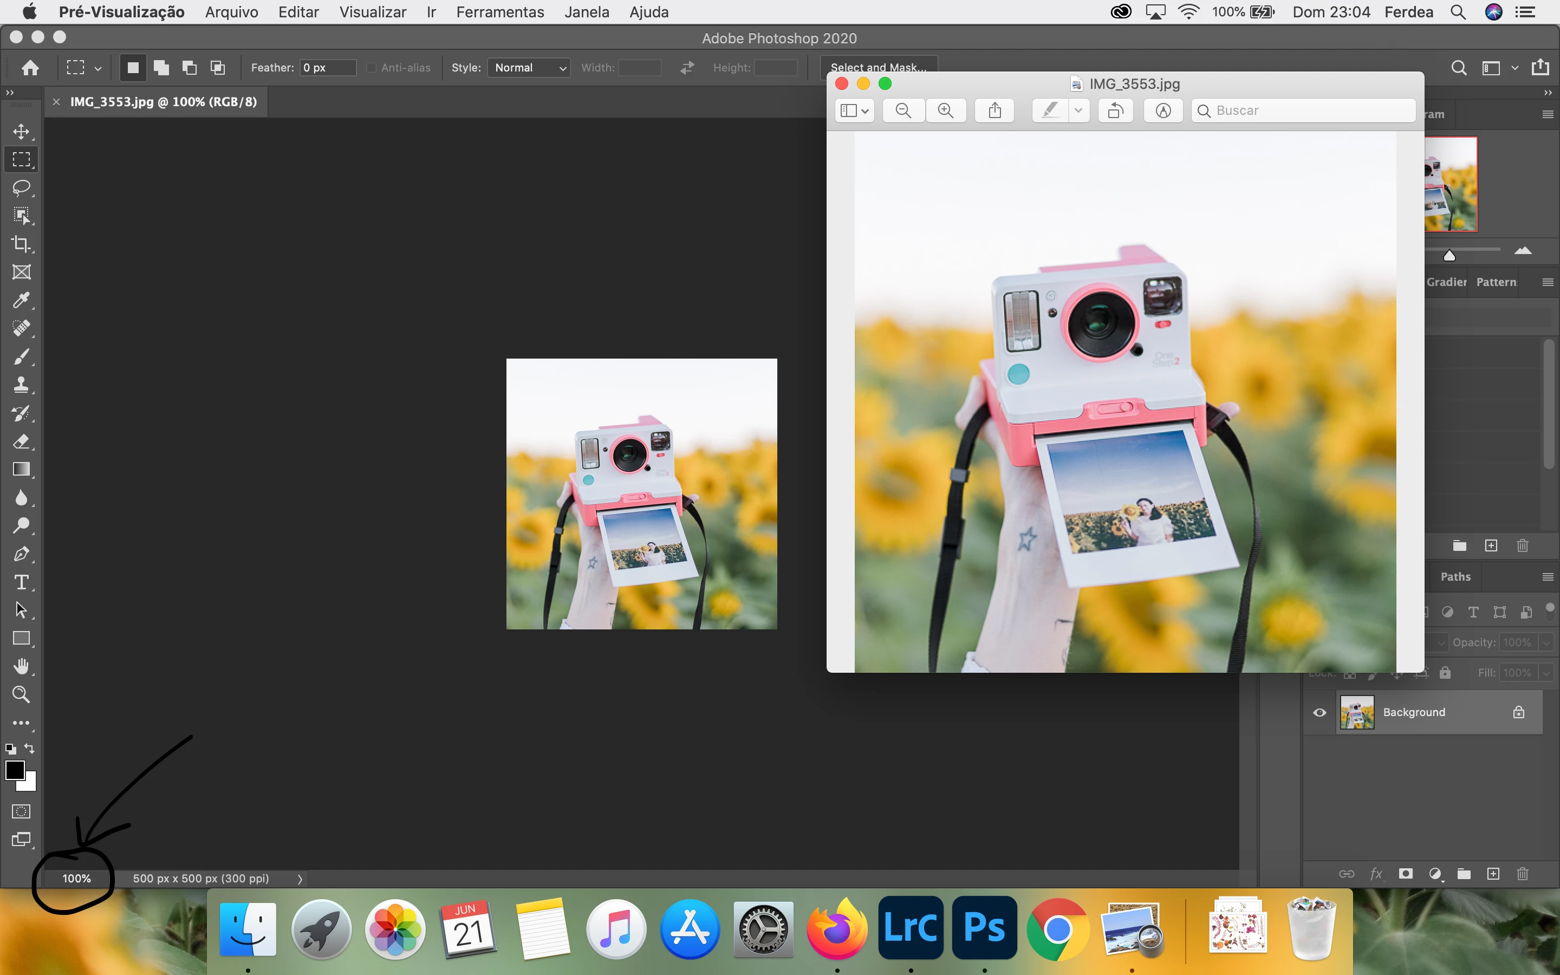Click Preview rotate icon
The width and height of the screenshot is (1560, 975).
pos(1116,110)
